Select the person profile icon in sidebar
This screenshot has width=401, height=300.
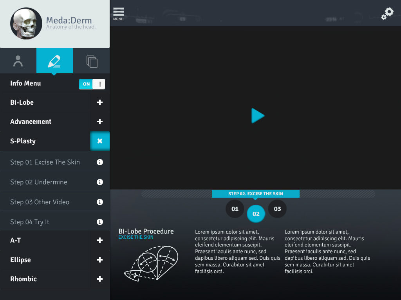[18, 61]
